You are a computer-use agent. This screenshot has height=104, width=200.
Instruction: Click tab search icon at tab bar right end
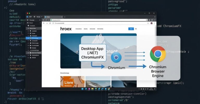(x=155, y=17)
